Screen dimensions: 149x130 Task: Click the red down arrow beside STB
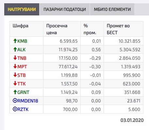15,75
